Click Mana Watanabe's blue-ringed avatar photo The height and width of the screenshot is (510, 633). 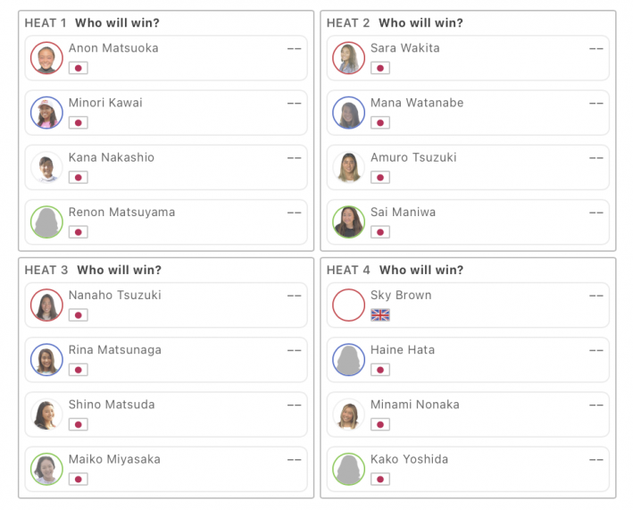[348, 113]
